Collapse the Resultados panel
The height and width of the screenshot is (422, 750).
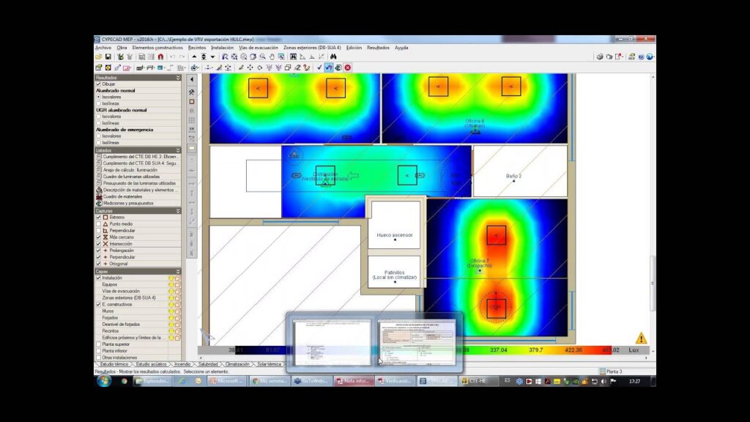(177, 77)
